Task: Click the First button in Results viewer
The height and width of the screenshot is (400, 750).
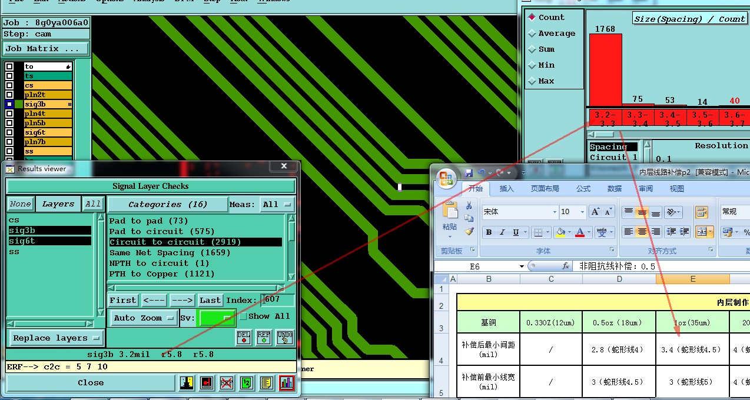Action: point(123,301)
